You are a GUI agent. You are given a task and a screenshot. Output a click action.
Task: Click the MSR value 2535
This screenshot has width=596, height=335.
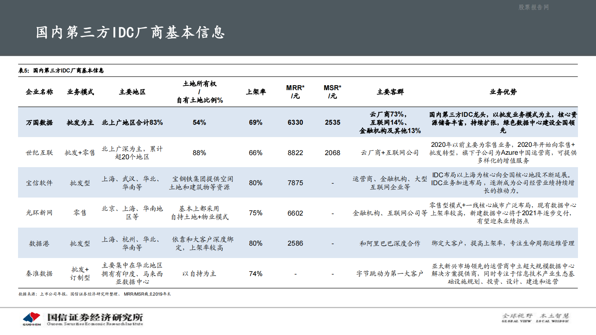coord(332,122)
